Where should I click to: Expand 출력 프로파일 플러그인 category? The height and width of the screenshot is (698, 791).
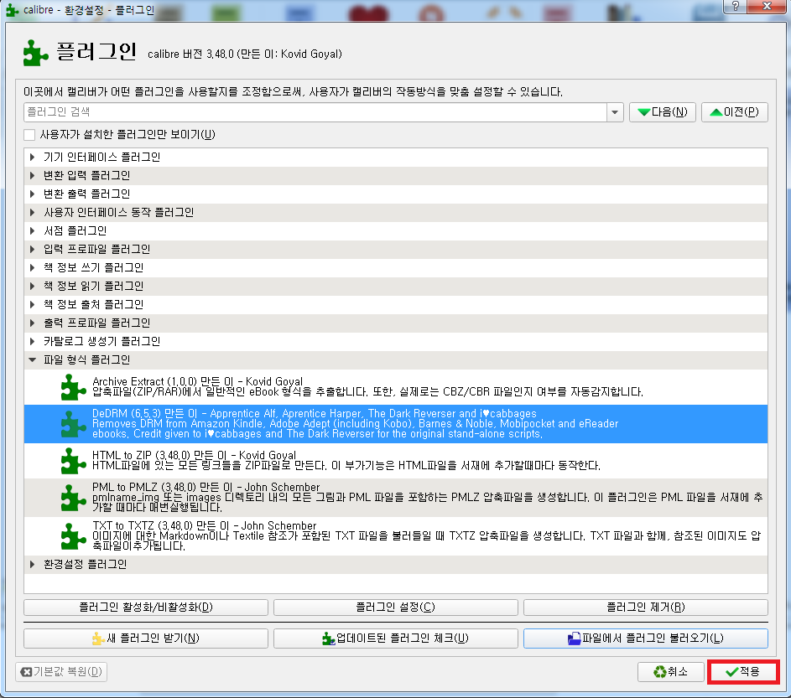[32, 323]
